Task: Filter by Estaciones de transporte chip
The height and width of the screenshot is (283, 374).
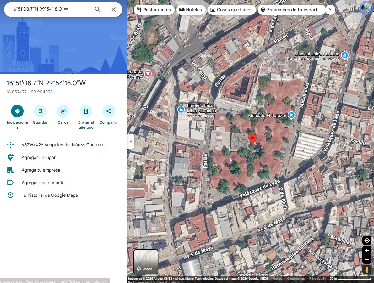Action: [x=291, y=10]
